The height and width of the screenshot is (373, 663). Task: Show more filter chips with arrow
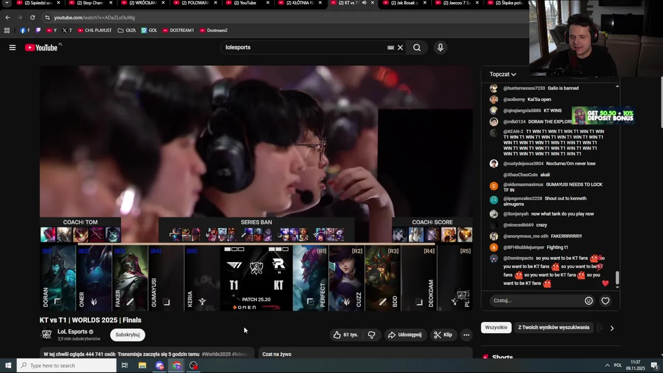[x=612, y=328]
